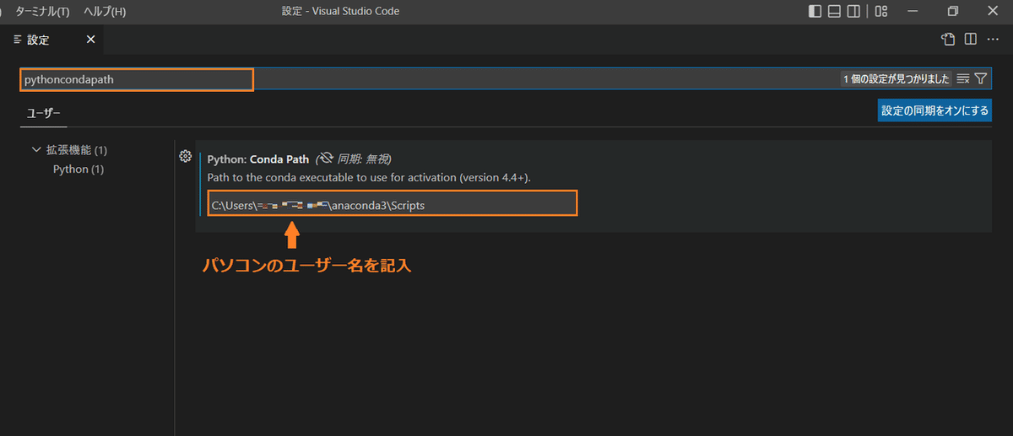
Task: Select the ユーザー settings scope tab
Action: click(x=43, y=112)
